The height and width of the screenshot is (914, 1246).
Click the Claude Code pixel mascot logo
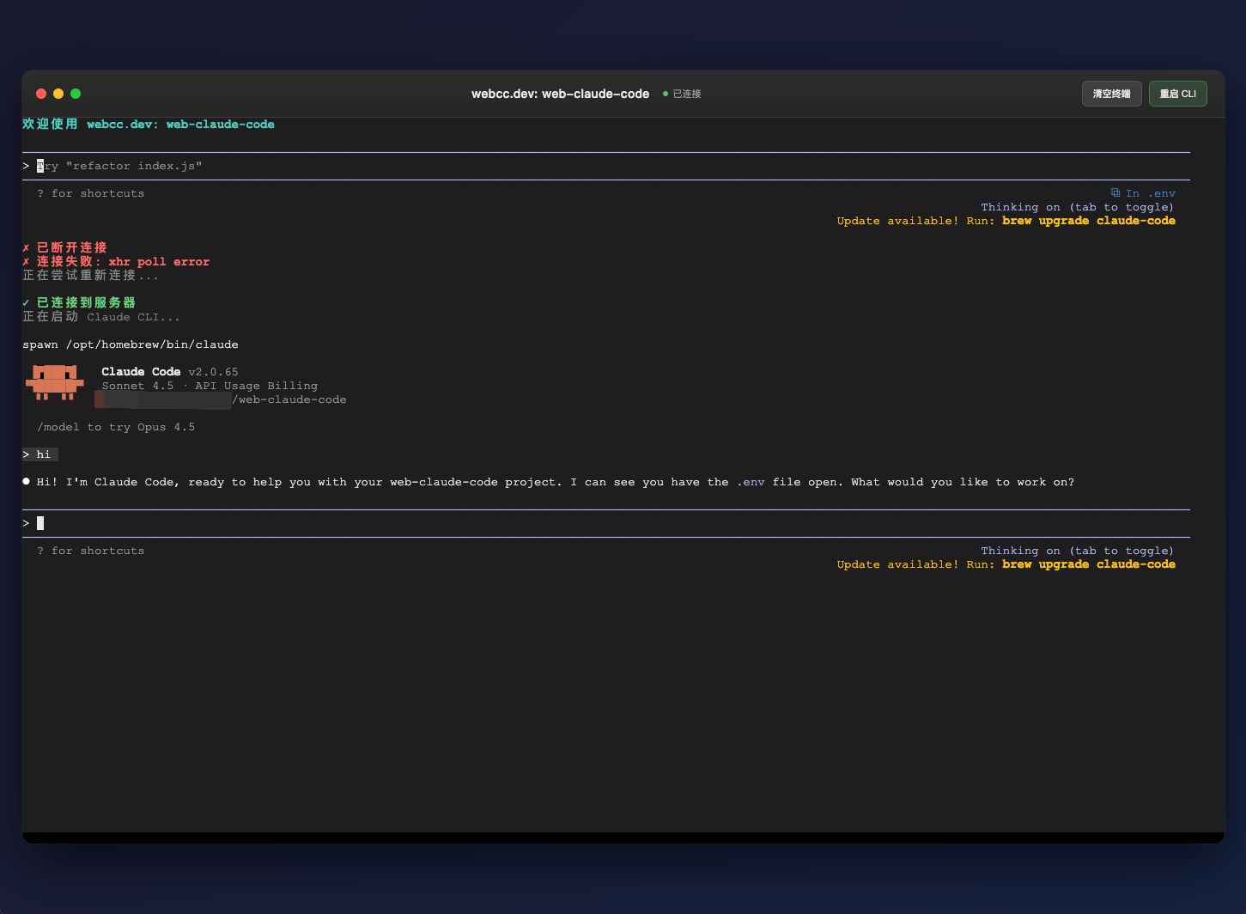point(55,382)
